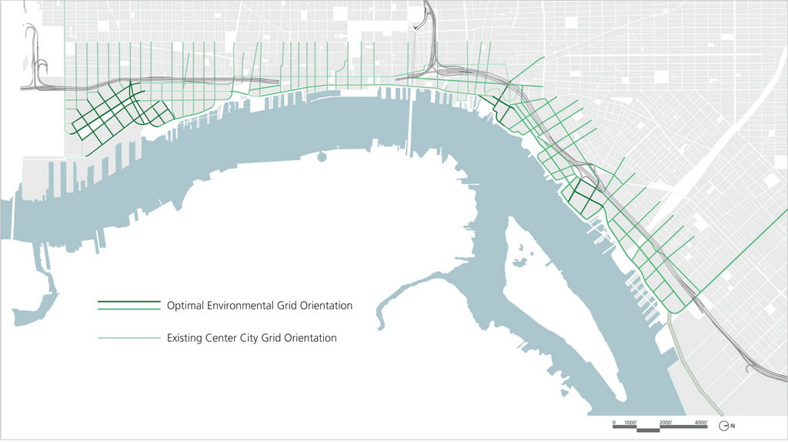Select the Optimal Environmental Grid Orientation label
The width and height of the screenshot is (788, 442).
[x=259, y=306]
